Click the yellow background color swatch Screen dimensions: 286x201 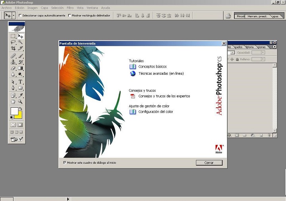click(19, 116)
